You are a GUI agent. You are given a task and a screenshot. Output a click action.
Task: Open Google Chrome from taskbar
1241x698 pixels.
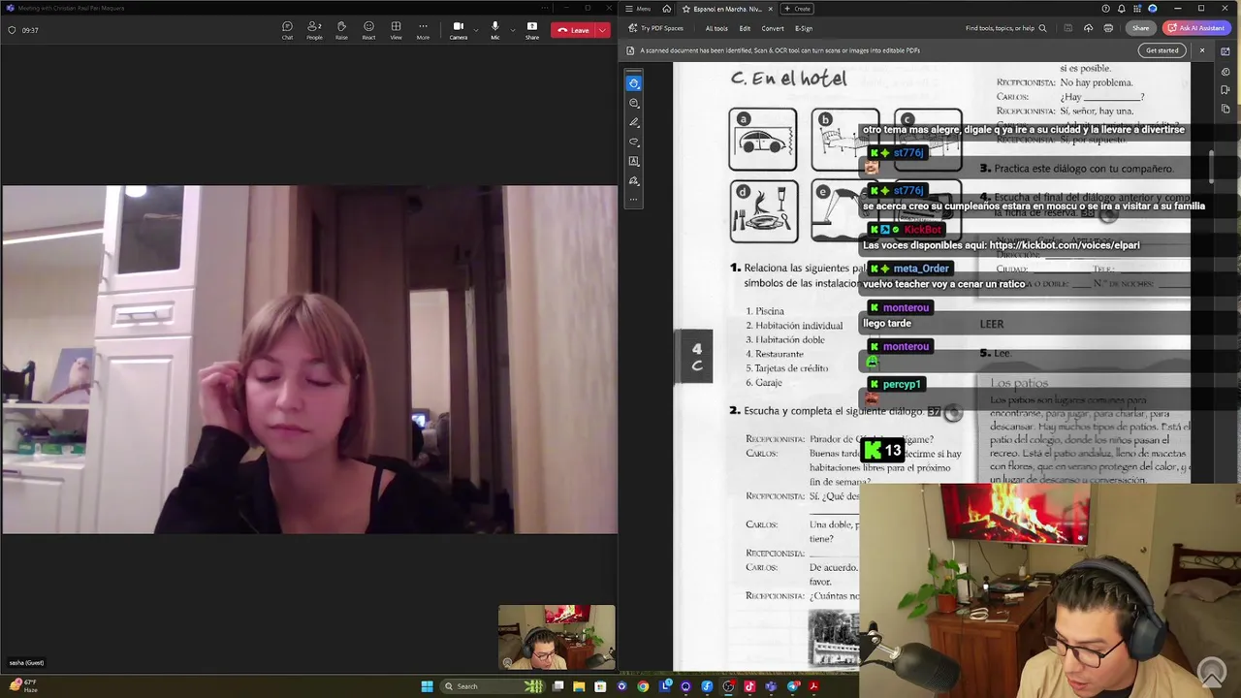click(x=643, y=686)
